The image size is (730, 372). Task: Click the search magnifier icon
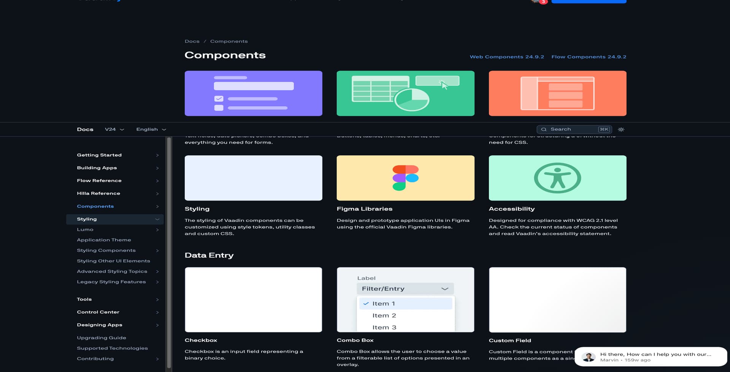(544, 129)
